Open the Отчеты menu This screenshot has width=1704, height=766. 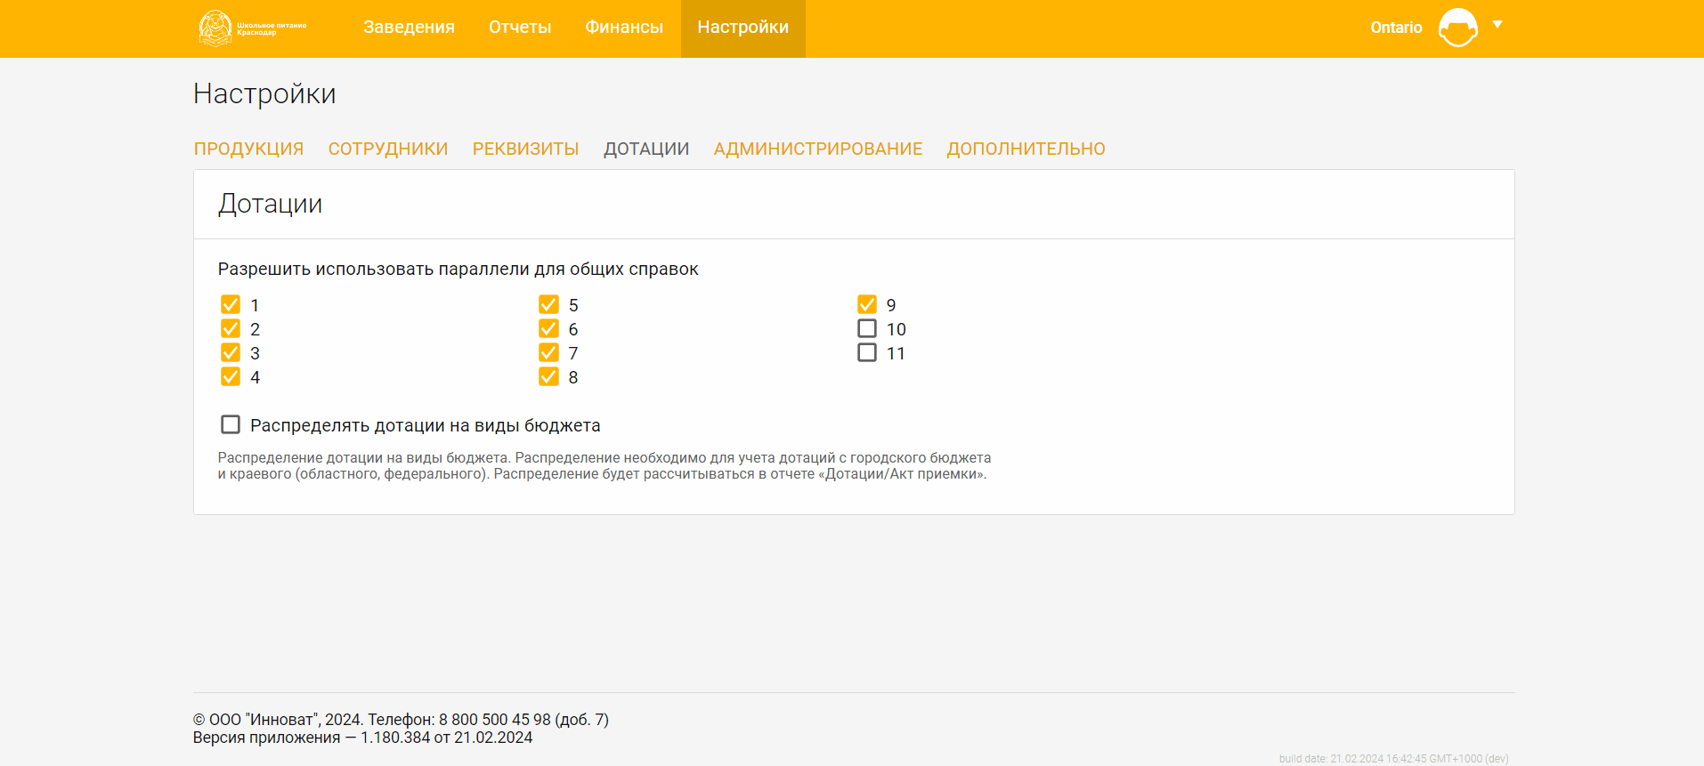click(520, 28)
